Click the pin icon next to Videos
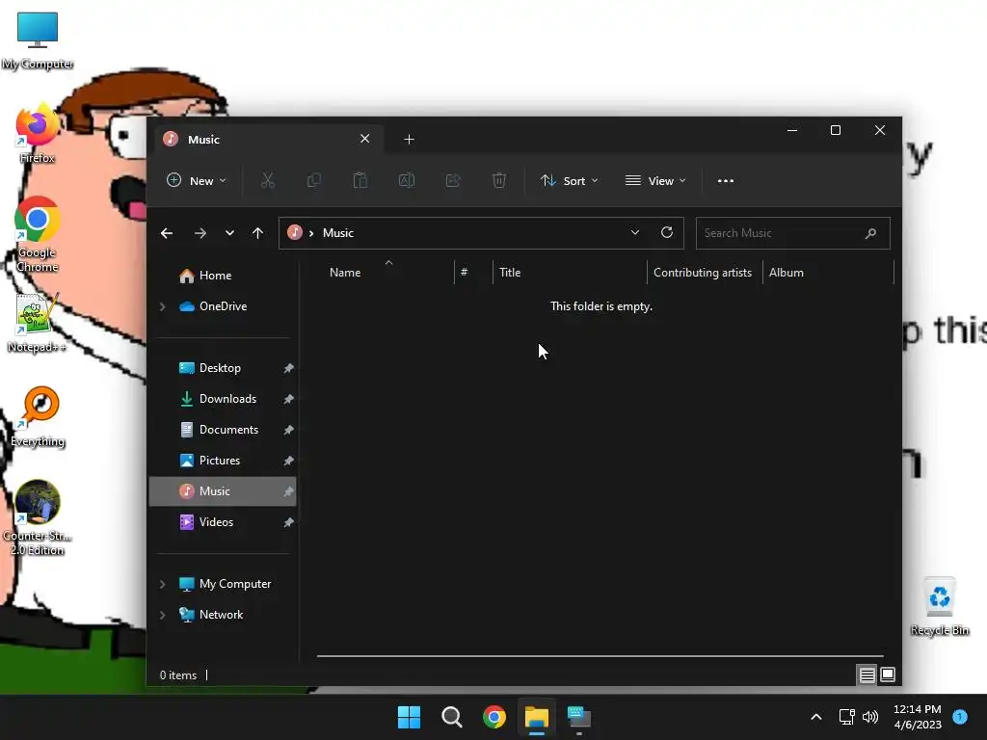The width and height of the screenshot is (987, 740). (288, 522)
